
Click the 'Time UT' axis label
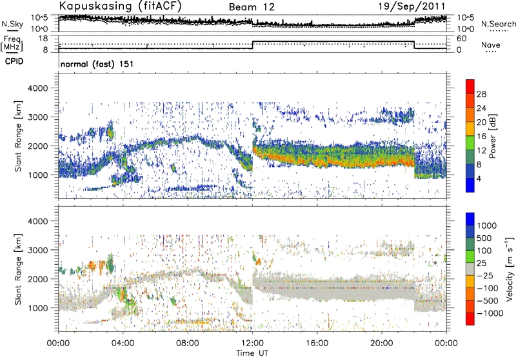coord(252,353)
